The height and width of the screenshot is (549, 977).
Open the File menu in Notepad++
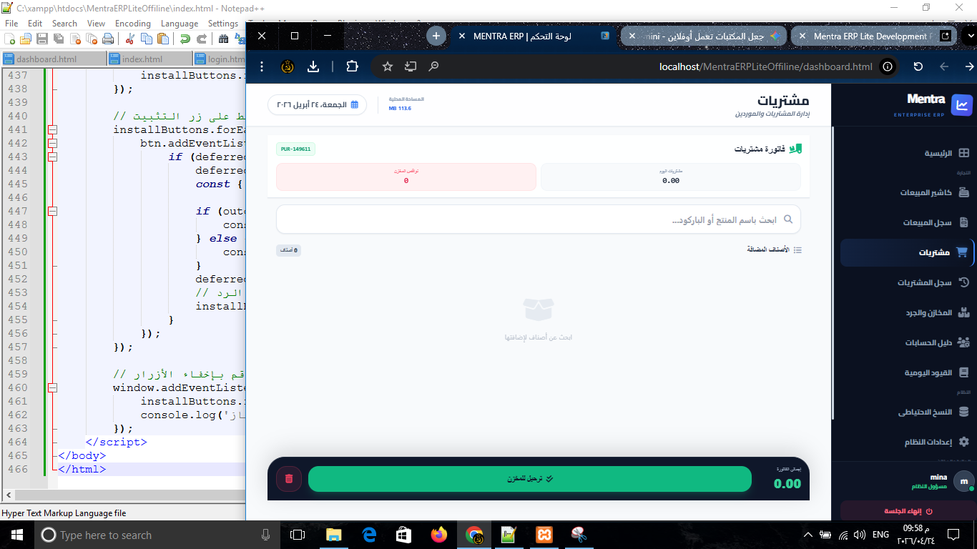tap(11, 23)
